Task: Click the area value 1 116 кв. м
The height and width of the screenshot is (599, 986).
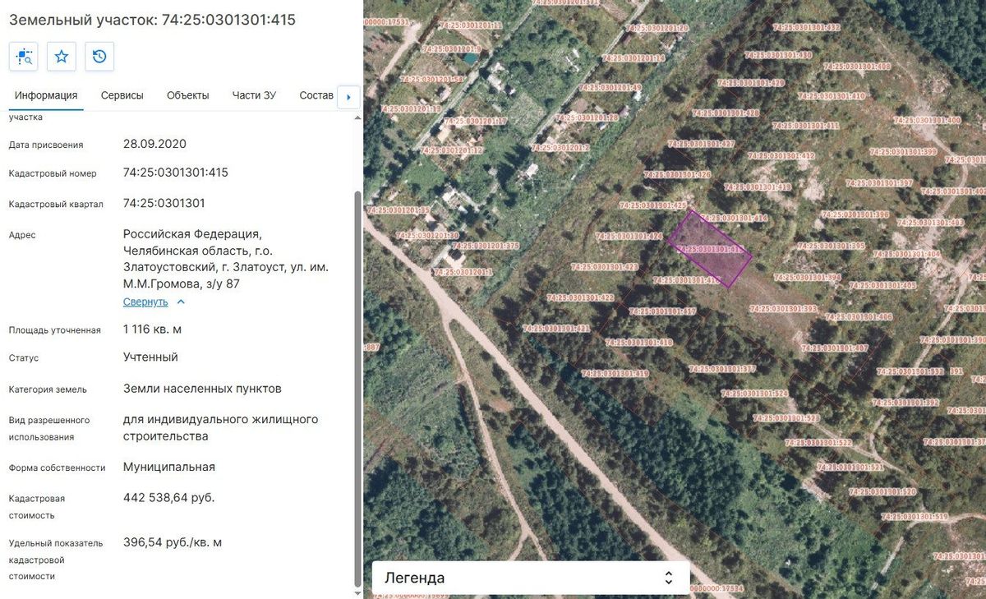Action: click(152, 329)
